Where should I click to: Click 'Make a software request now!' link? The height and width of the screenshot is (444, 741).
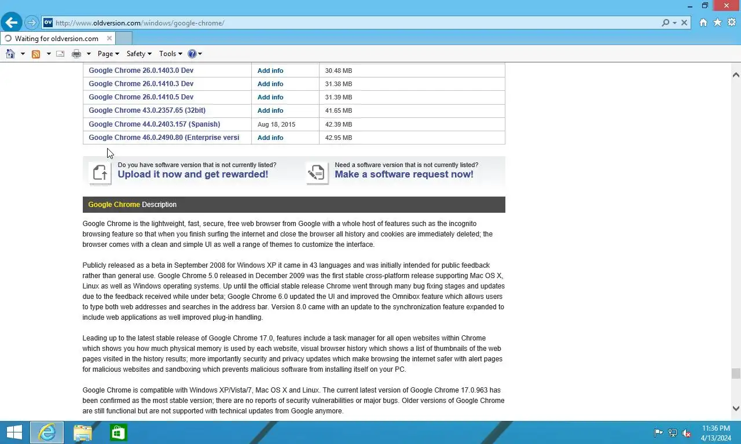click(404, 175)
